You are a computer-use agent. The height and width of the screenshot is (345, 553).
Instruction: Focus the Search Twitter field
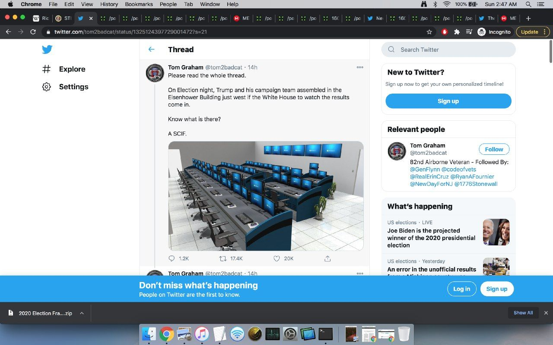448,50
